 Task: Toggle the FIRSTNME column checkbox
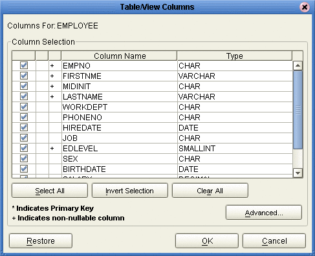pyautogui.click(x=24, y=76)
